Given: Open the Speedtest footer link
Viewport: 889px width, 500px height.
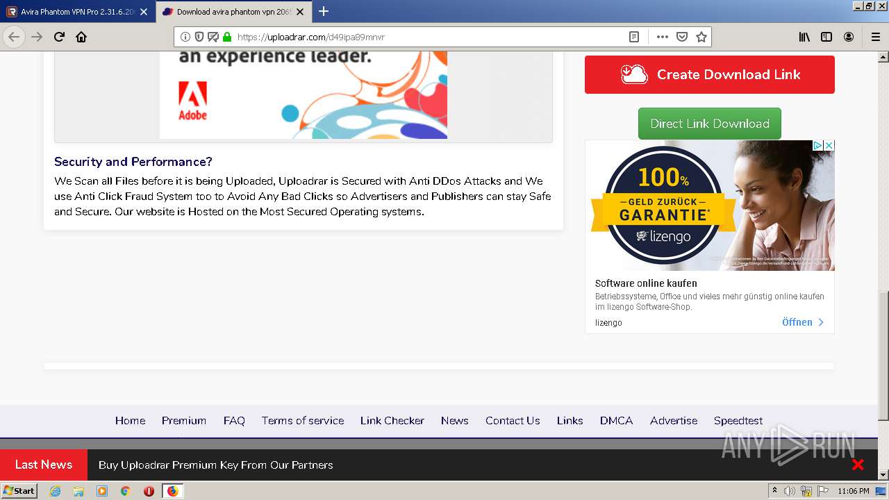Looking at the screenshot, I should [x=738, y=421].
